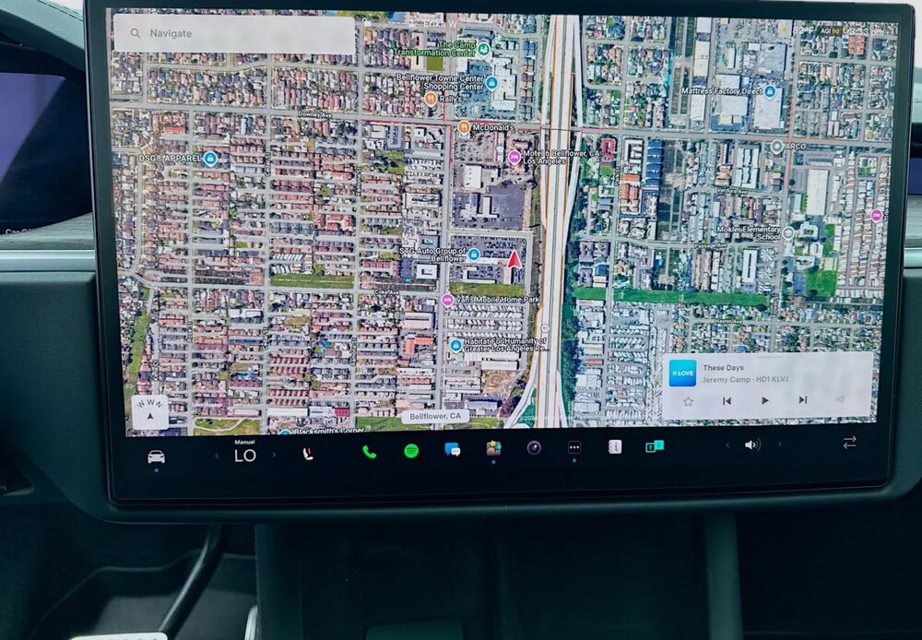Image resolution: width=922 pixels, height=640 pixels.
Task: Favorite the current K-LOVE station
Action: (688, 401)
